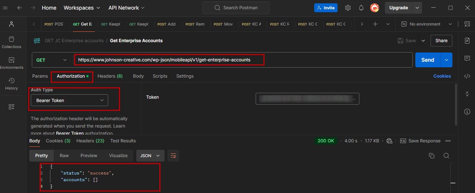Copy the response body with copy icon
This screenshot has width=475, height=193.
point(431,156)
